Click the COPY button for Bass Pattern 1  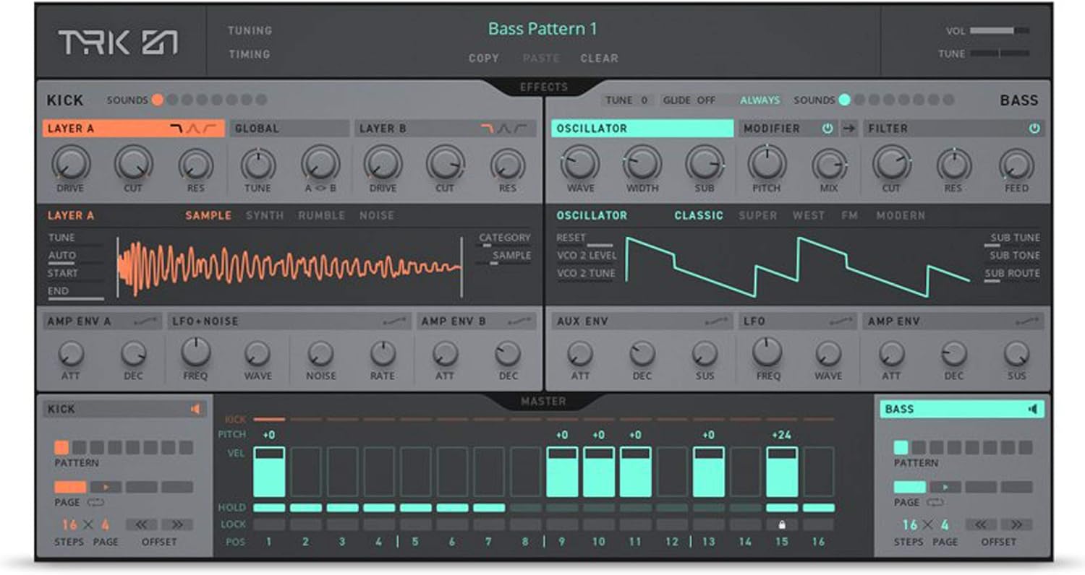click(x=483, y=58)
